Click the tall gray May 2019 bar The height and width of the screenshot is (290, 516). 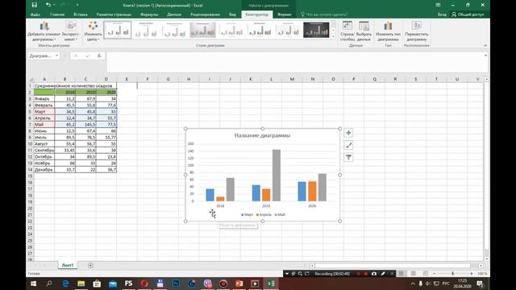click(277, 176)
